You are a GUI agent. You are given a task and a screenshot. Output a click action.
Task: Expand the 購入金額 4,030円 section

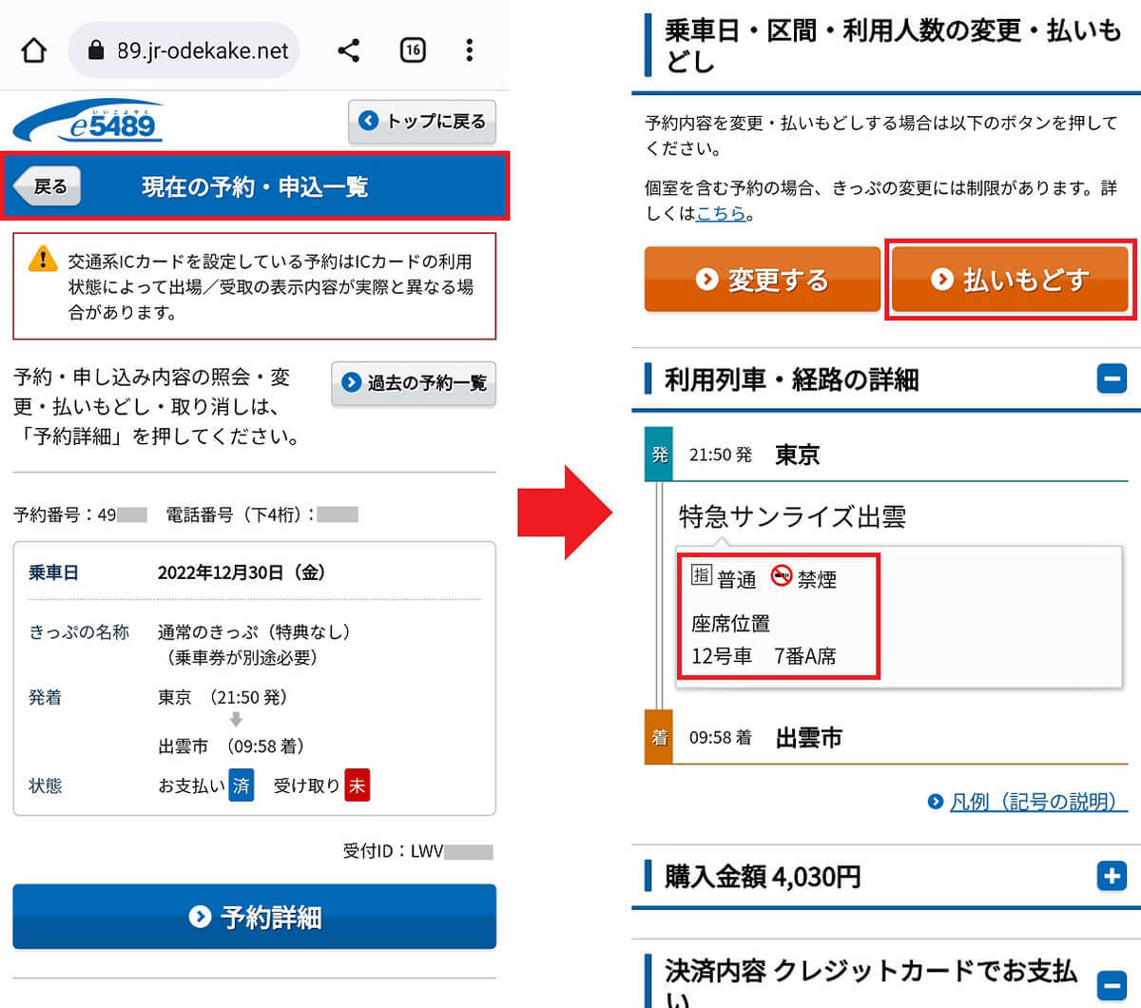pos(1112,876)
